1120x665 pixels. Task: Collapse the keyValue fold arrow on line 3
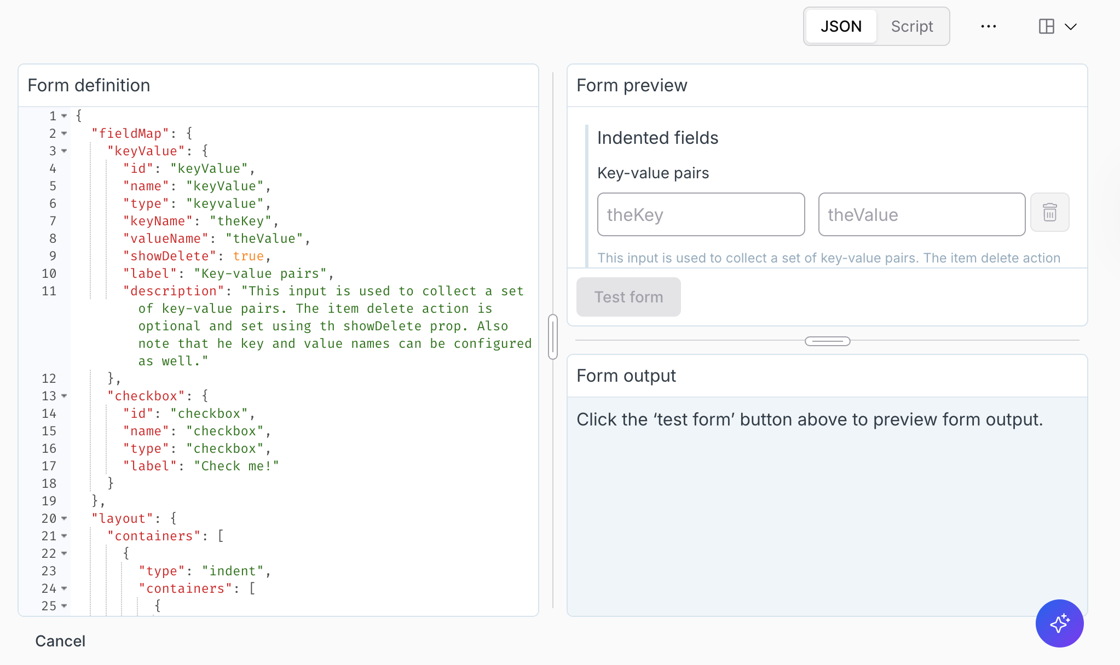click(x=64, y=151)
